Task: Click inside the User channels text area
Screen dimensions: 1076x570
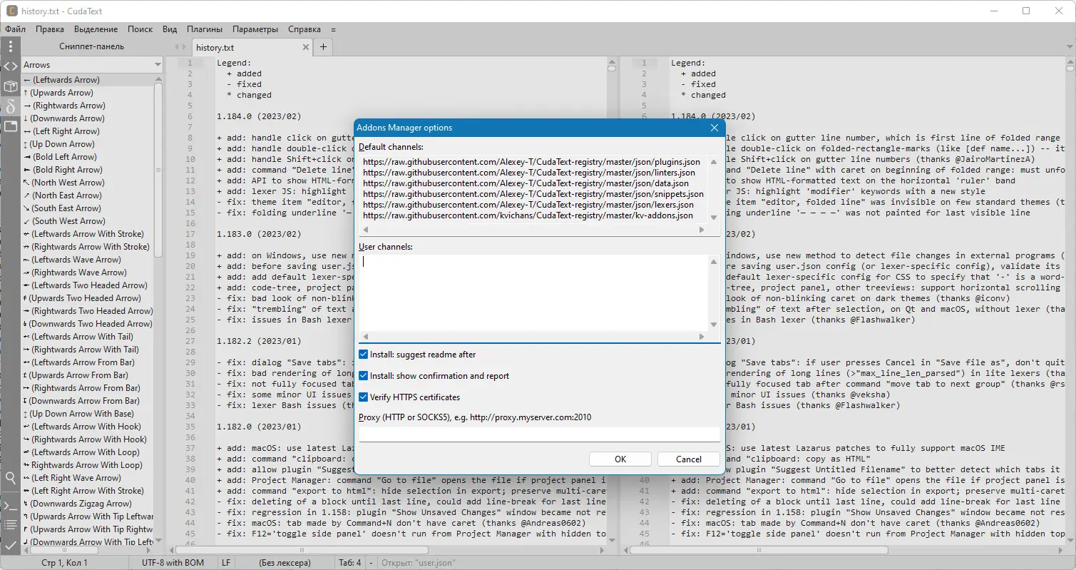Action: coord(533,292)
